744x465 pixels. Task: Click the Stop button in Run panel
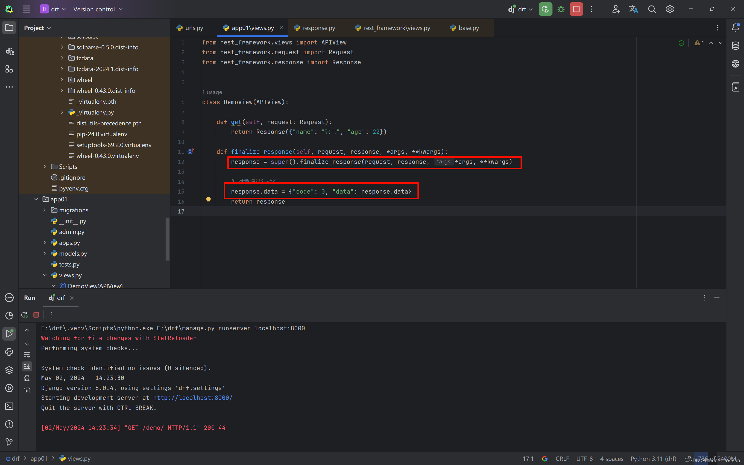(x=36, y=315)
